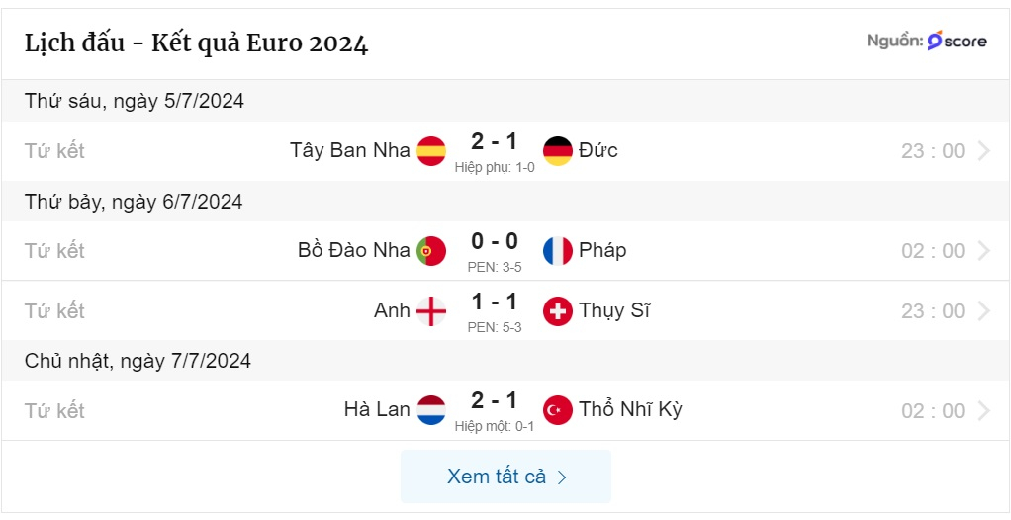
Task: Click the England flag icon
Action: [x=431, y=311]
